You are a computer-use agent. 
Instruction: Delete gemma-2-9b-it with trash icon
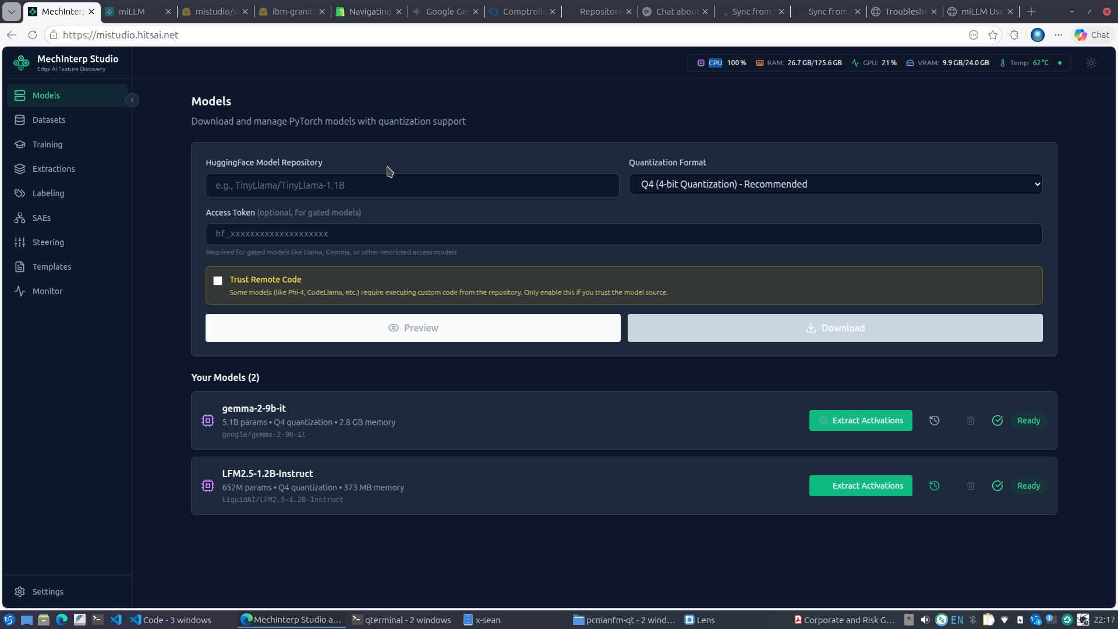tap(971, 420)
